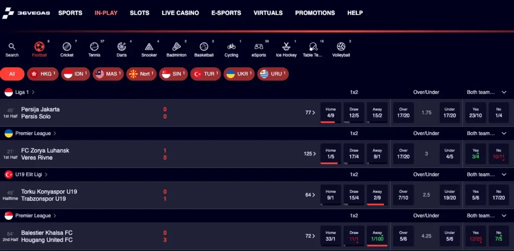Bet Home 33/1 on Balestier Khalsa FC
This screenshot has width=514, height=251.
330,236
